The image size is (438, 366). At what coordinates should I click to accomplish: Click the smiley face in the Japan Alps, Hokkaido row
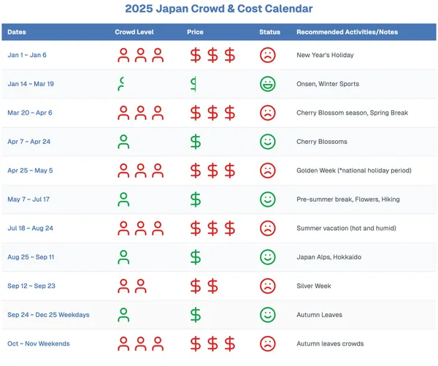pos(268,257)
